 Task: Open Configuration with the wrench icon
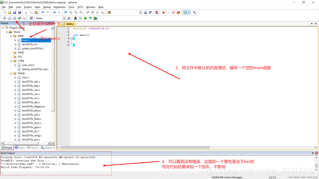pos(194,12)
